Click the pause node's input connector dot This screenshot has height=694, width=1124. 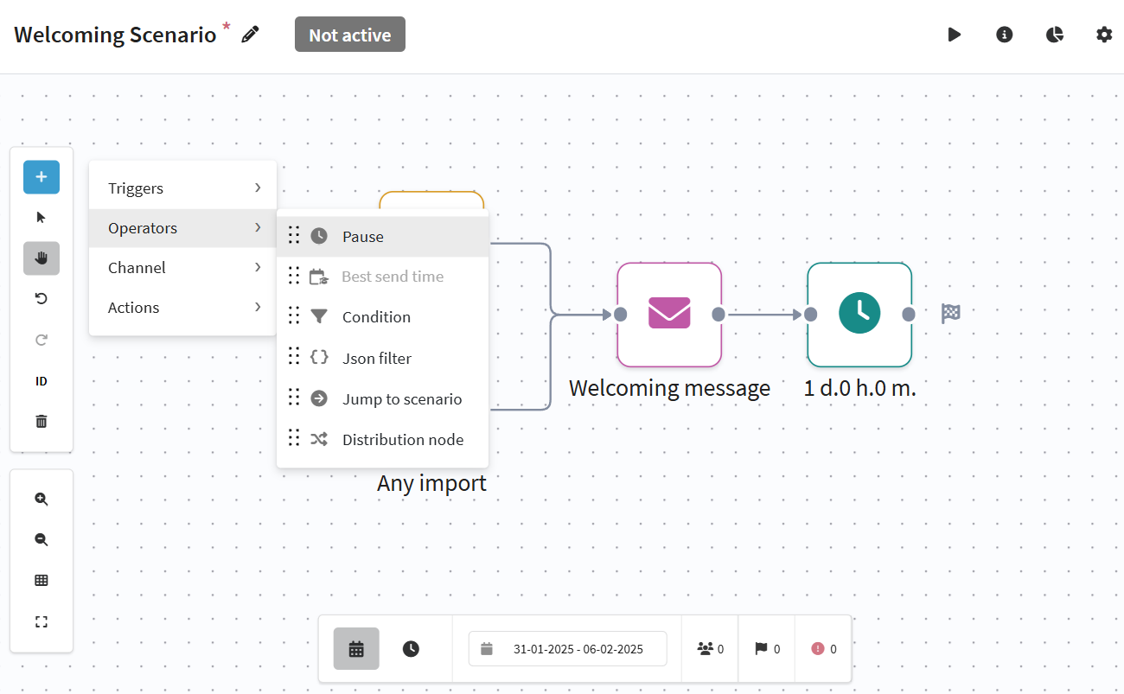pyautogui.click(x=810, y=315)
